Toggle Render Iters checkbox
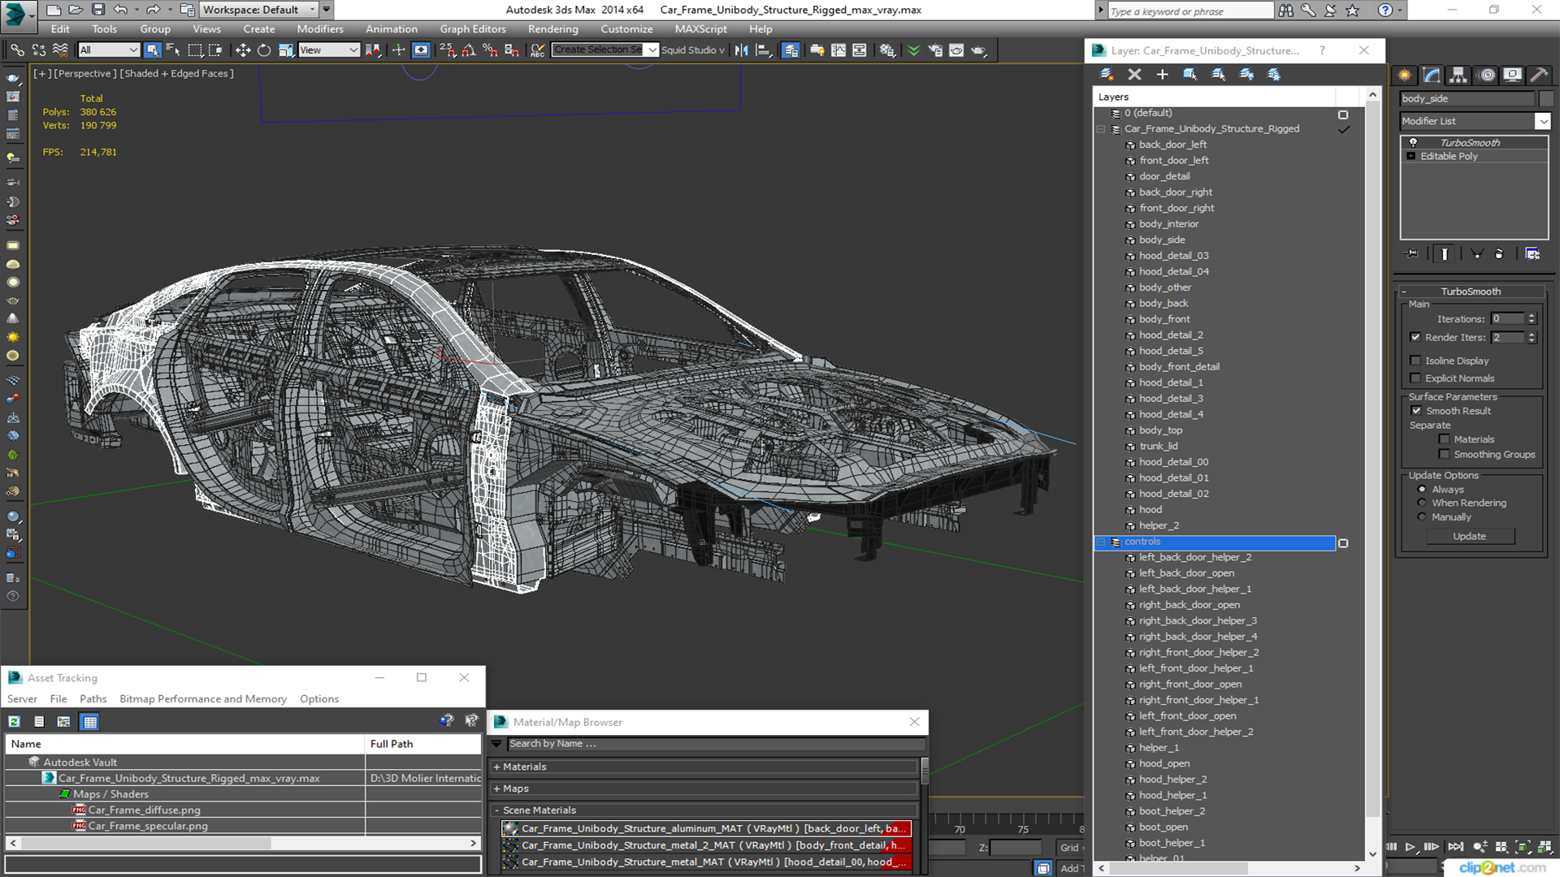1560x877 pixels. click(1415, 337)
